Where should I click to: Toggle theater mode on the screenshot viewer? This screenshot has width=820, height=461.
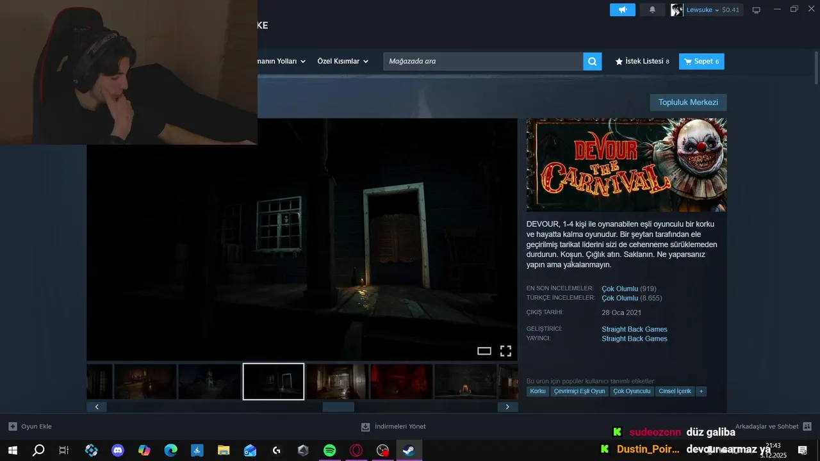coord(484,351)
